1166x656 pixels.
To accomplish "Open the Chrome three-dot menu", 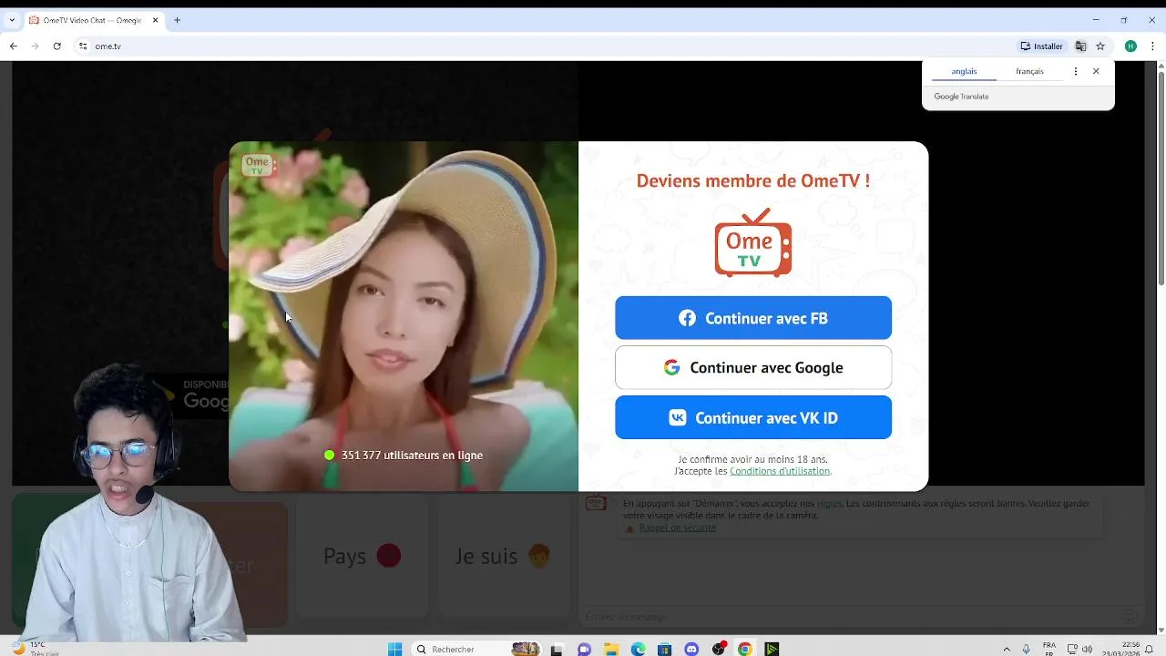I will pos(1152,46).
